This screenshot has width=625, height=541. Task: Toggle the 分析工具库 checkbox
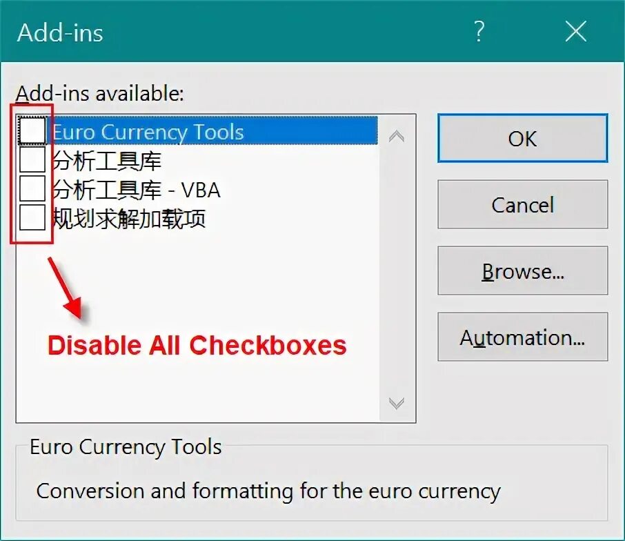(x=32, y=159)
